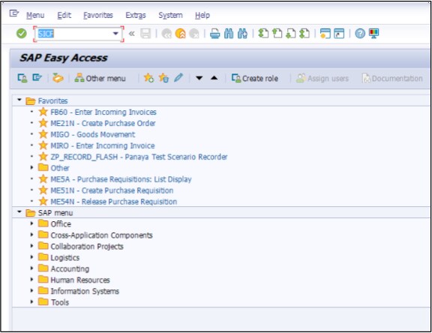
Task: Expand the Logistics folder
Action: point(31,257)
